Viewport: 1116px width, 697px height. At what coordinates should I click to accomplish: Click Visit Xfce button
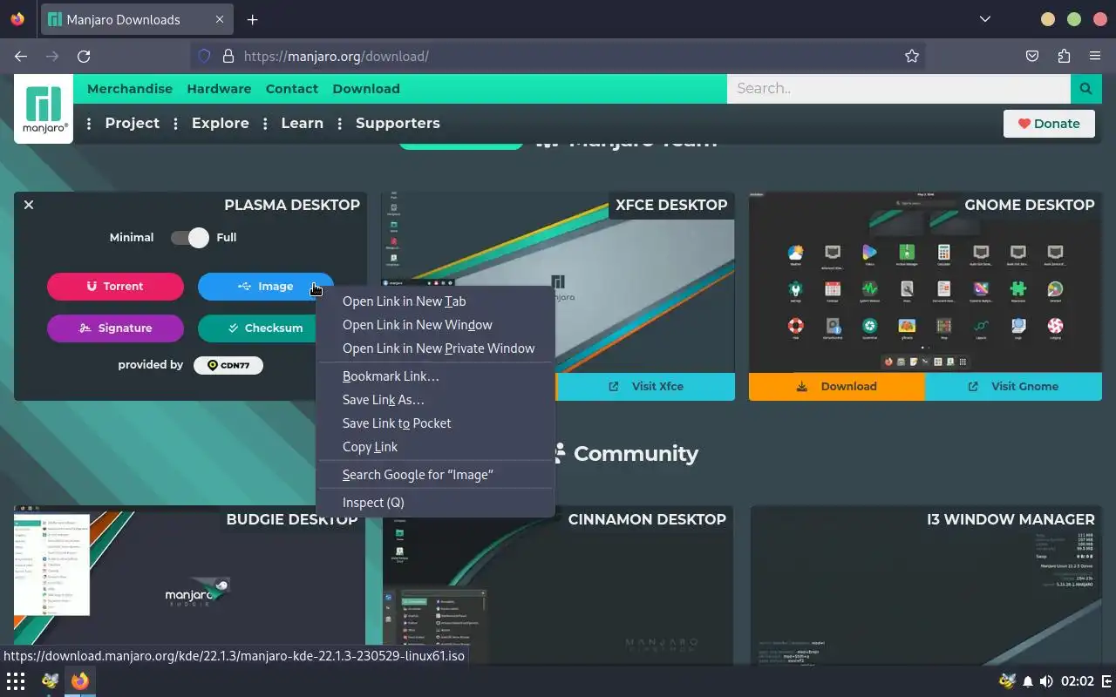[645, 387]
